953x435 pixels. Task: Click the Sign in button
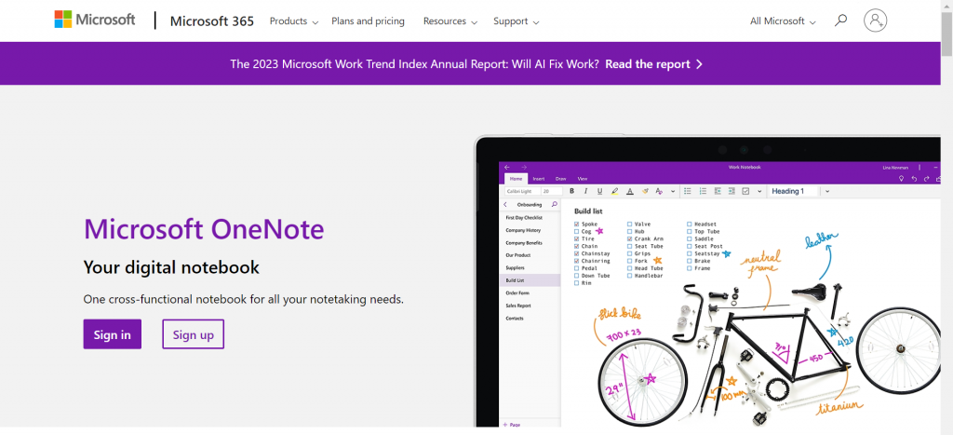pyautogui.click(x=112, y=334)
